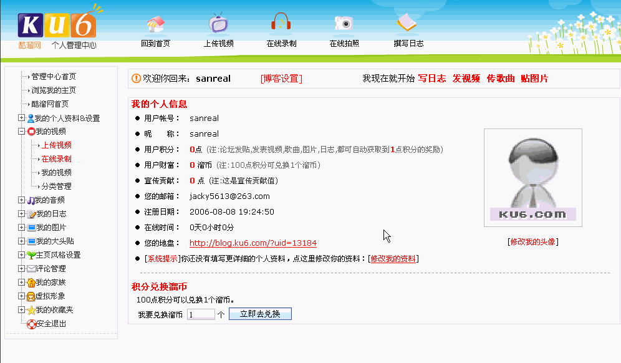Click the email jacky5613@263.com text

tap(229, 196)
